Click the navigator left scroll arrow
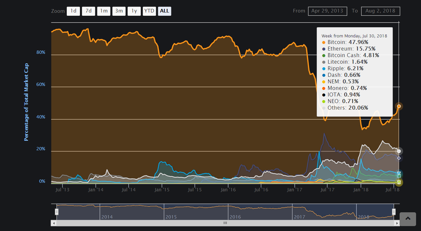The image size is (421, 231). point(54,223)
